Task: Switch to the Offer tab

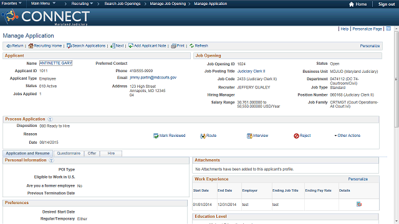Action: (92, 154)
